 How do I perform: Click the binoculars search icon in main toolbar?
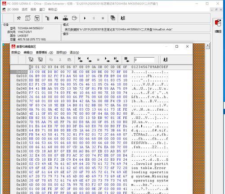pos(56,18)
